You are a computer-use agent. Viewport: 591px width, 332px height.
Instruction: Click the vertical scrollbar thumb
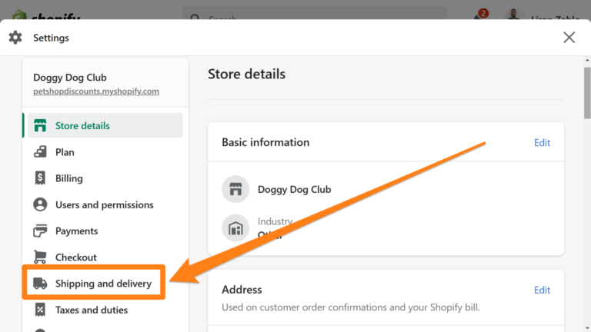(x=587, y=92)
